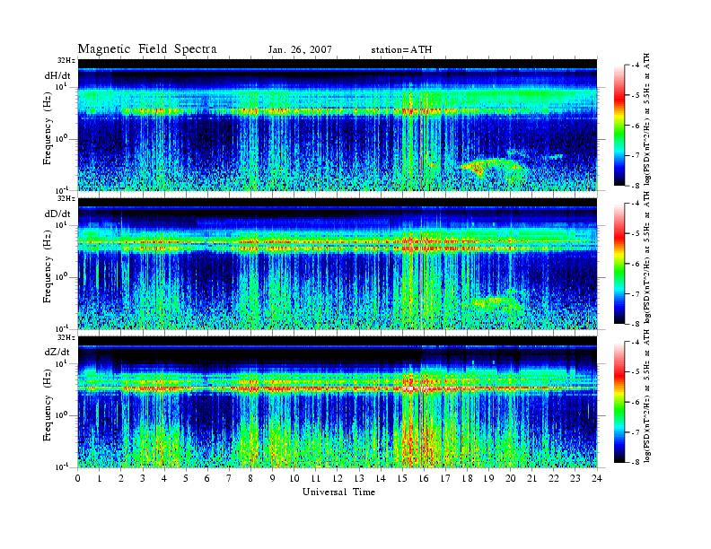Screen dimensions: 711x549
Task: Click hour tick label "6" on time axis
Action: tap(207, 478)
